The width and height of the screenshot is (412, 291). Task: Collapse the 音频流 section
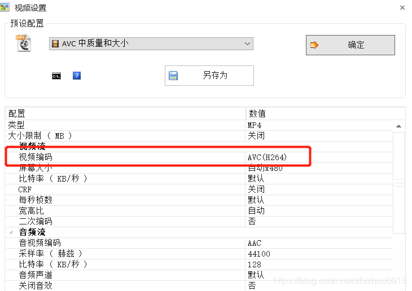click(11, 232)
